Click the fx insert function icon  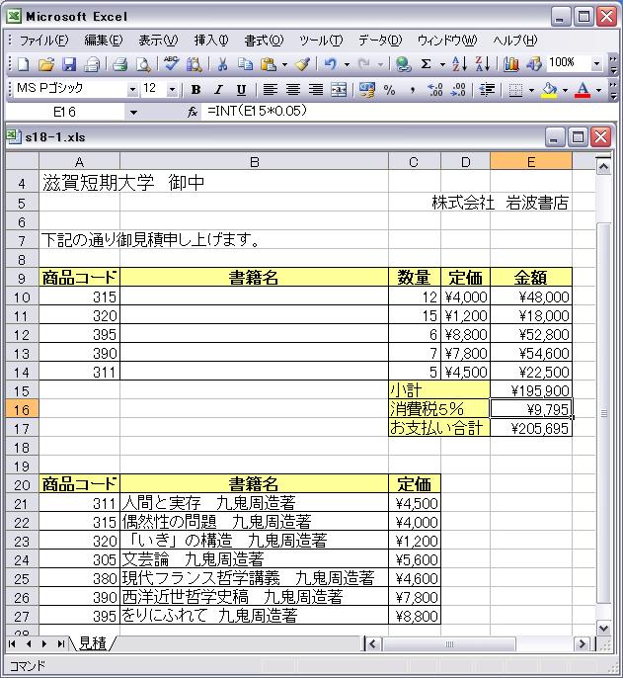tap(193, 113)
